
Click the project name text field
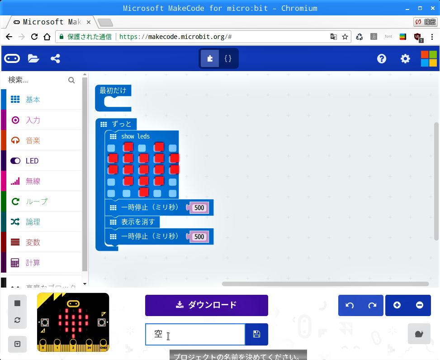pos(195,335)
